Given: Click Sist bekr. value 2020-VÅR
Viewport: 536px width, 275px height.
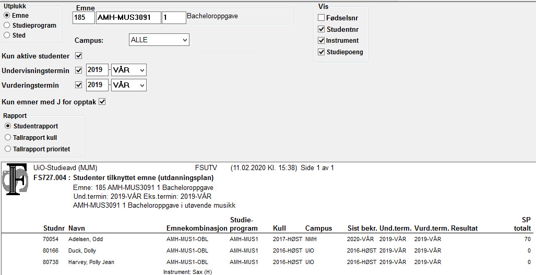Looking at the screenshot, I should click(x=360, y=239).
